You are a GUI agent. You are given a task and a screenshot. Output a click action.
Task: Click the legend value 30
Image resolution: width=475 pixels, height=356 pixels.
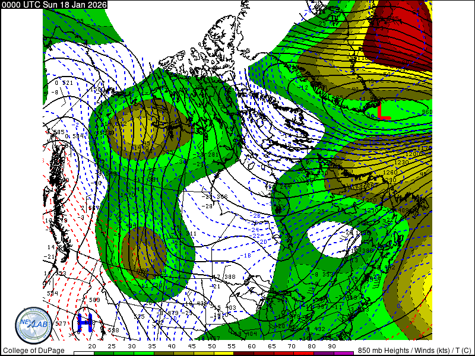(132, 346)
